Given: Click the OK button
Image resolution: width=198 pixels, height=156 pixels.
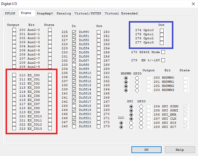Looking at the screenshot, I should (x=146, y=150).
